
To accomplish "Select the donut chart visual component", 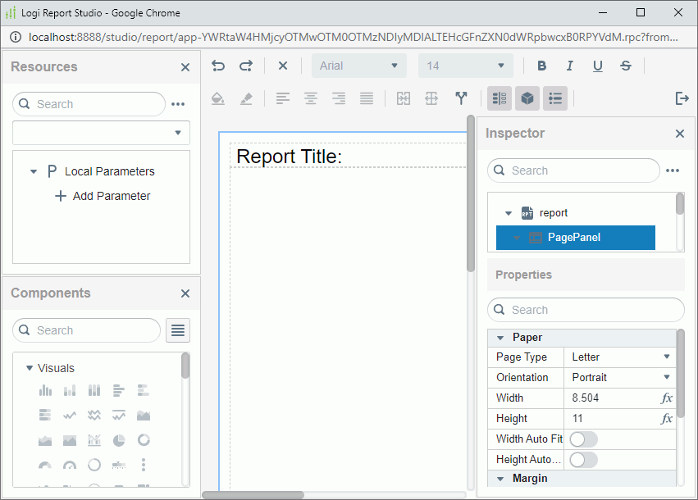I will (143, 440).
